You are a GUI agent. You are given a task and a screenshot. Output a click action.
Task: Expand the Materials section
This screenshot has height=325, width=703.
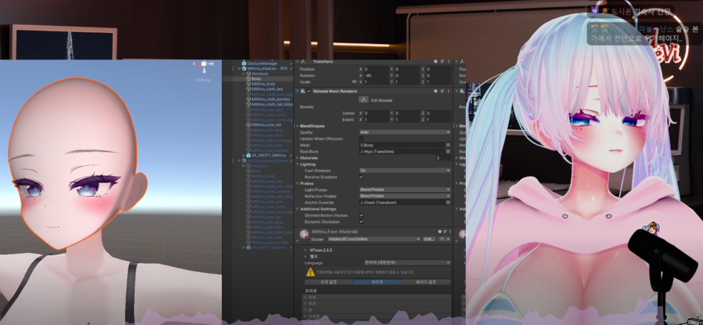298,158
